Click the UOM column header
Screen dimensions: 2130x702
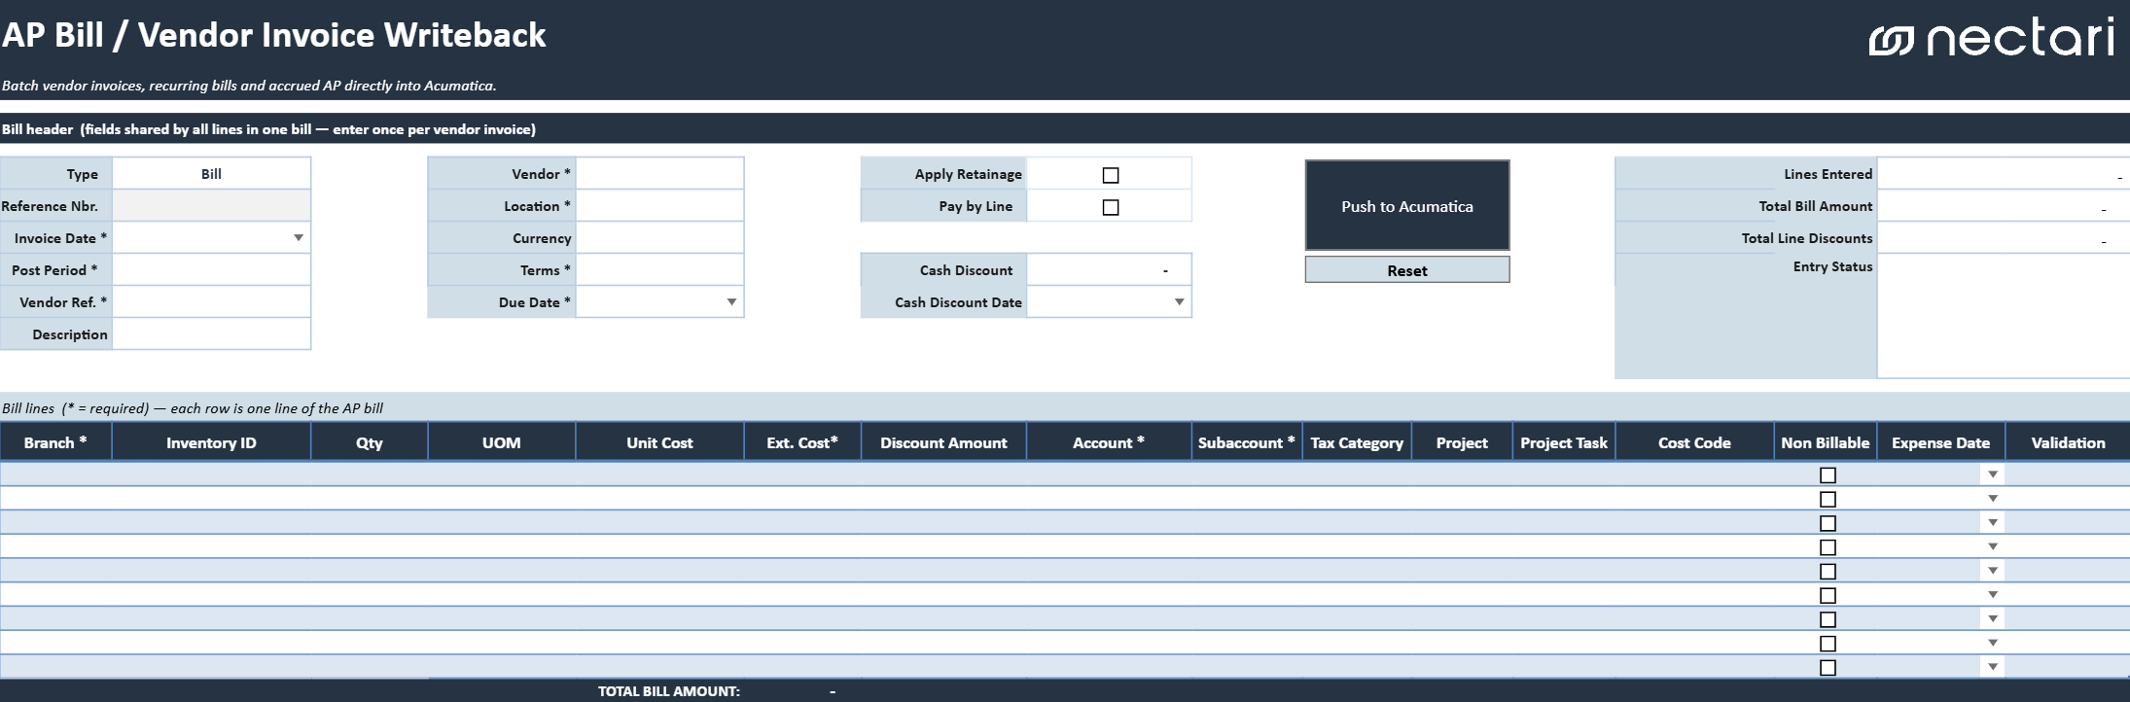point(502,442)
